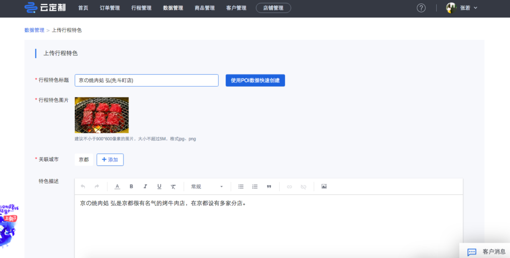Insert a bulleted list

[x=241, y=186]
